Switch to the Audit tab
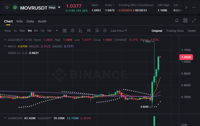 42,21
